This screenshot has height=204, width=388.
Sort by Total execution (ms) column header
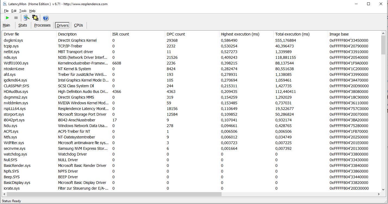[x=301, y=34]
